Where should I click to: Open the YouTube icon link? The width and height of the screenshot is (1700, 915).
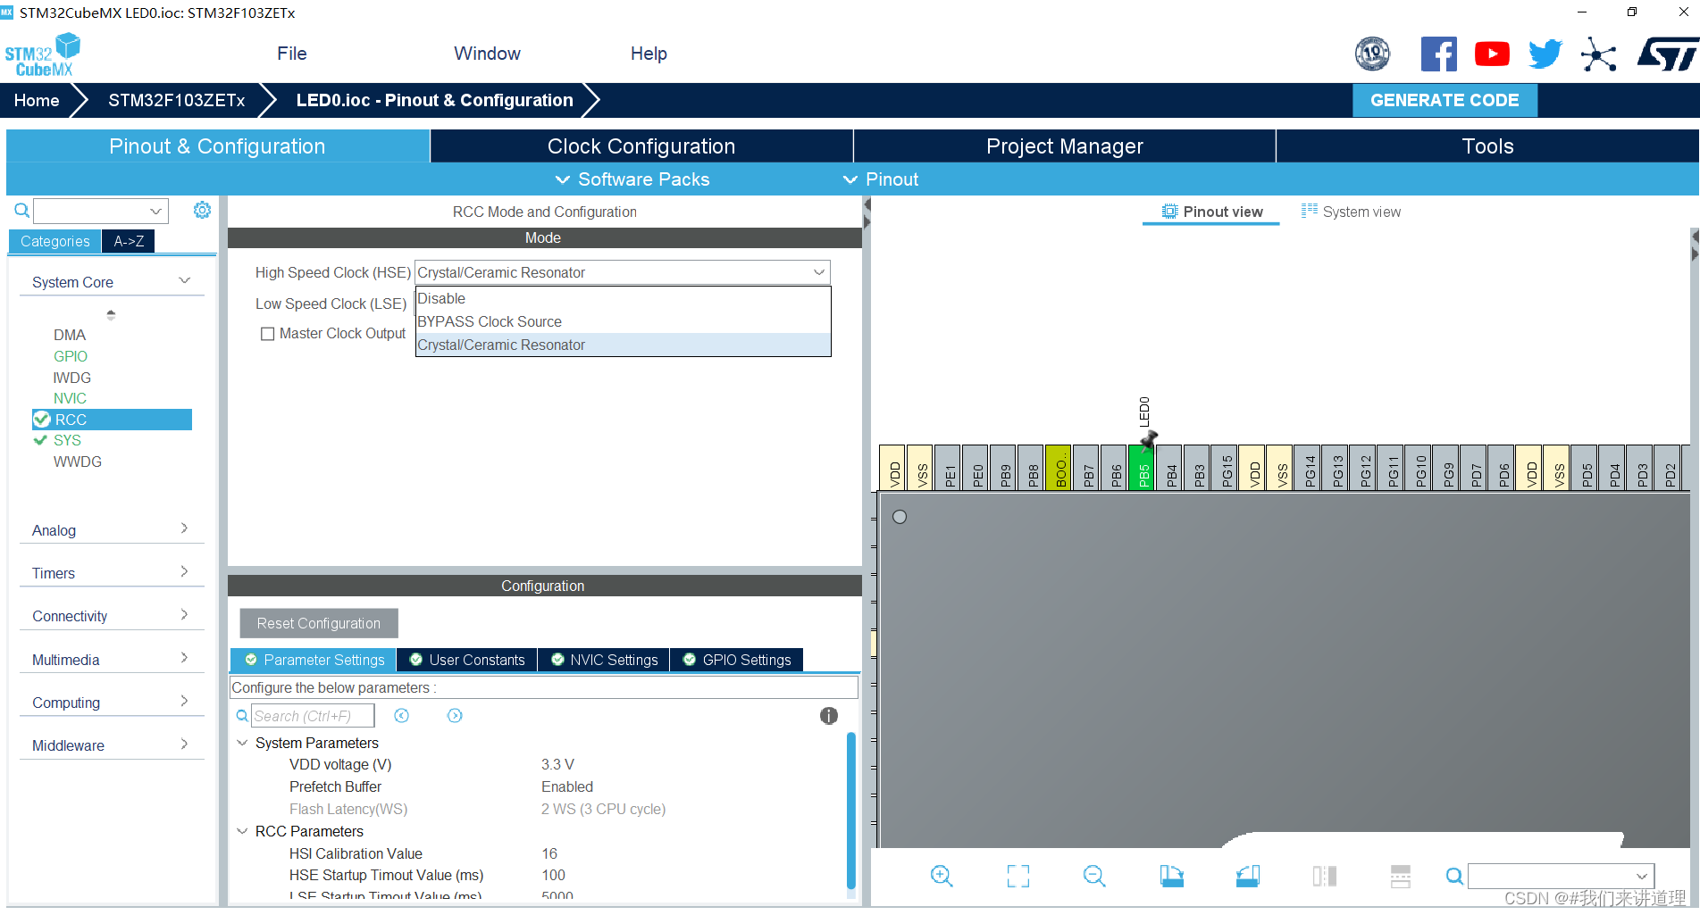[x=1492, y=54]
